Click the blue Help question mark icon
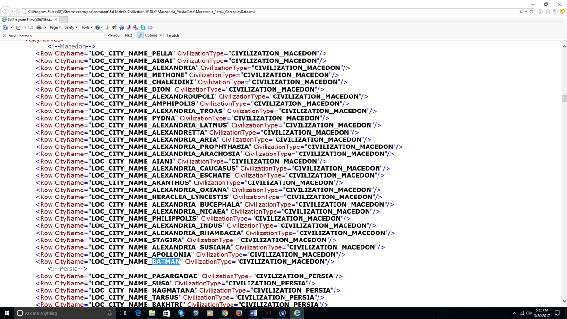 [97, 27]
